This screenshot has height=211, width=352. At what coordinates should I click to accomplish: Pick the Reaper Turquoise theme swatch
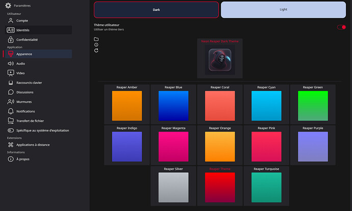(266, 187)
